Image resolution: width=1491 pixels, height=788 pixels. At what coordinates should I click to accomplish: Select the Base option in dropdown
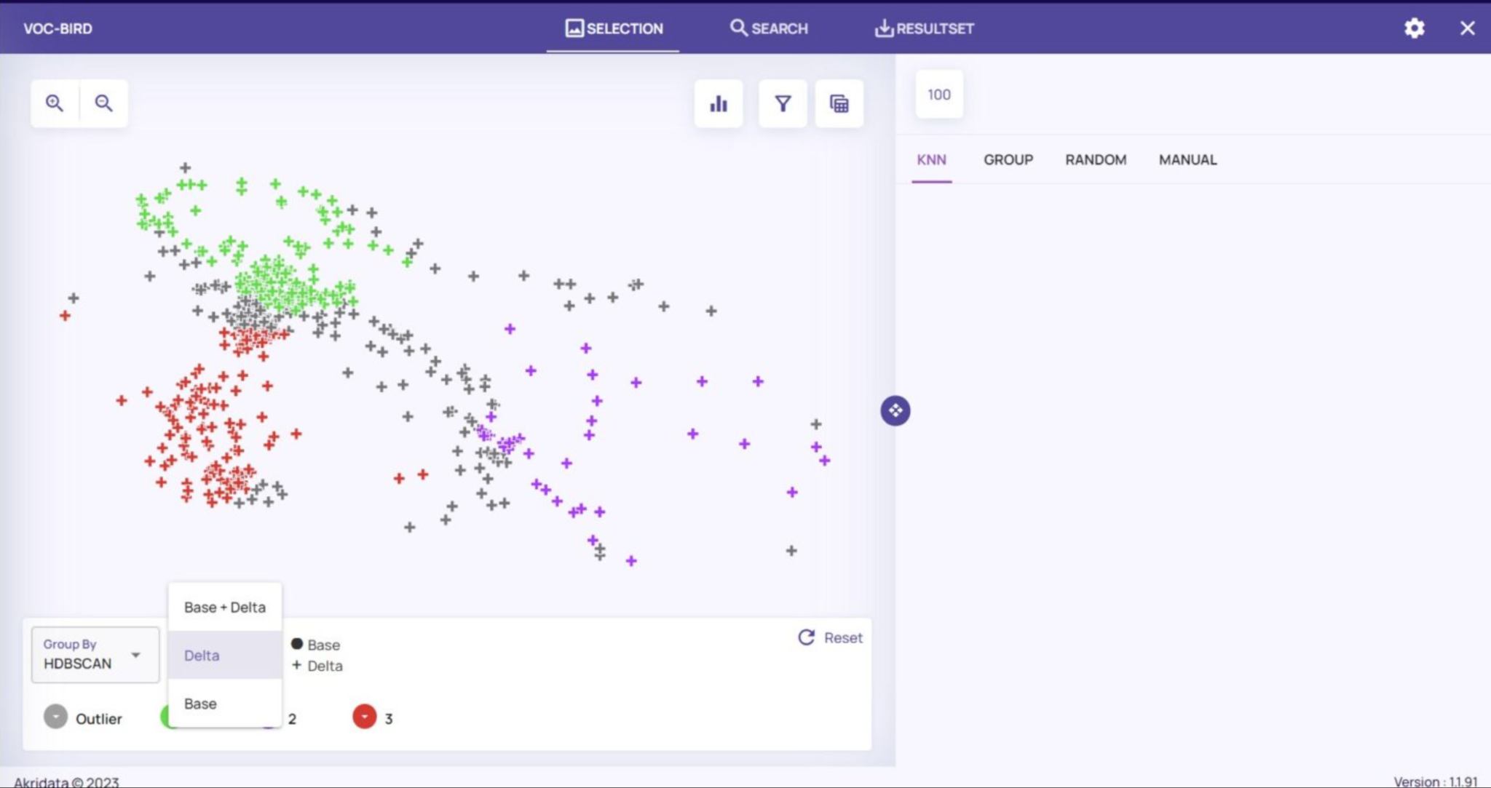point(201,704)
